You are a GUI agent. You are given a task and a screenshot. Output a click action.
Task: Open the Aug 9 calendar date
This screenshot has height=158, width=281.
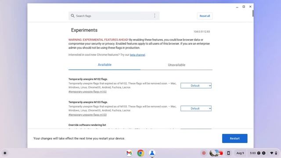pos(240,153)
